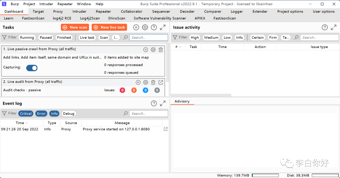
Task: Expand the Event log panel
Action: (x=163, y=103)
